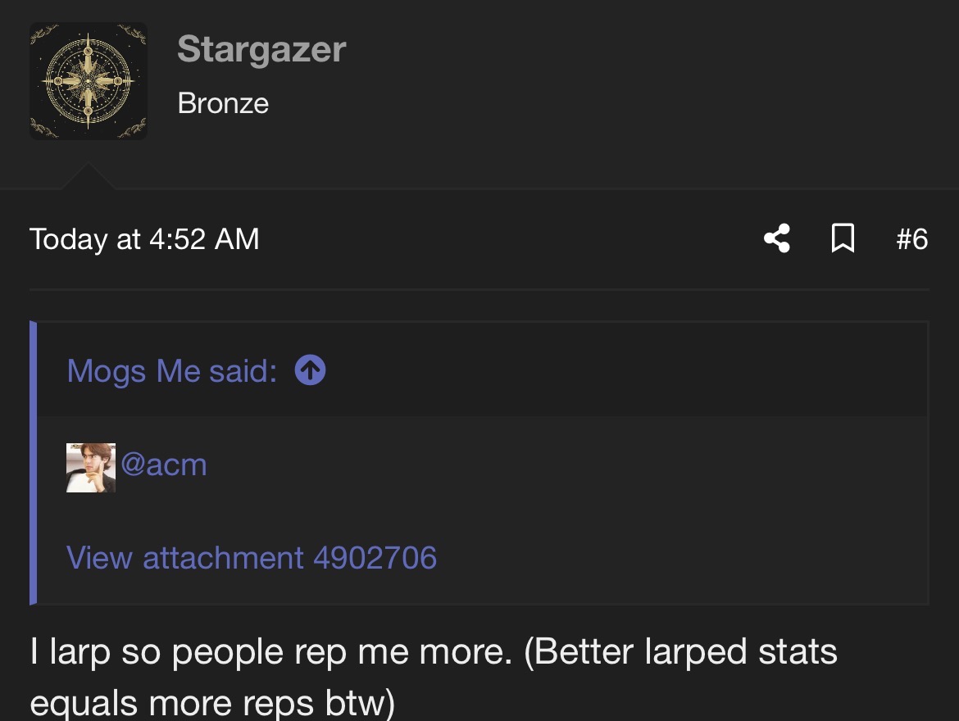Open the small avatar beside @acm
The height and width of the screenshot is (721, 959).
(90, 468)
